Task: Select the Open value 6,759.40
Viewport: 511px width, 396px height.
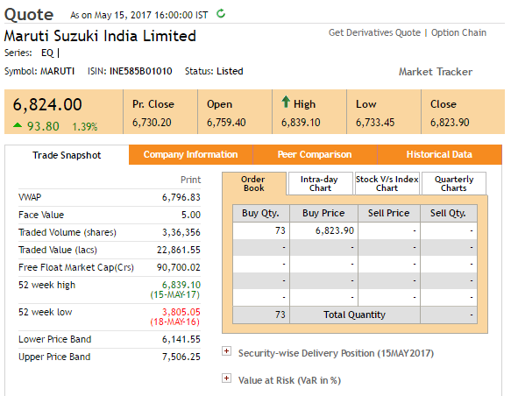Action: (226, 123)
